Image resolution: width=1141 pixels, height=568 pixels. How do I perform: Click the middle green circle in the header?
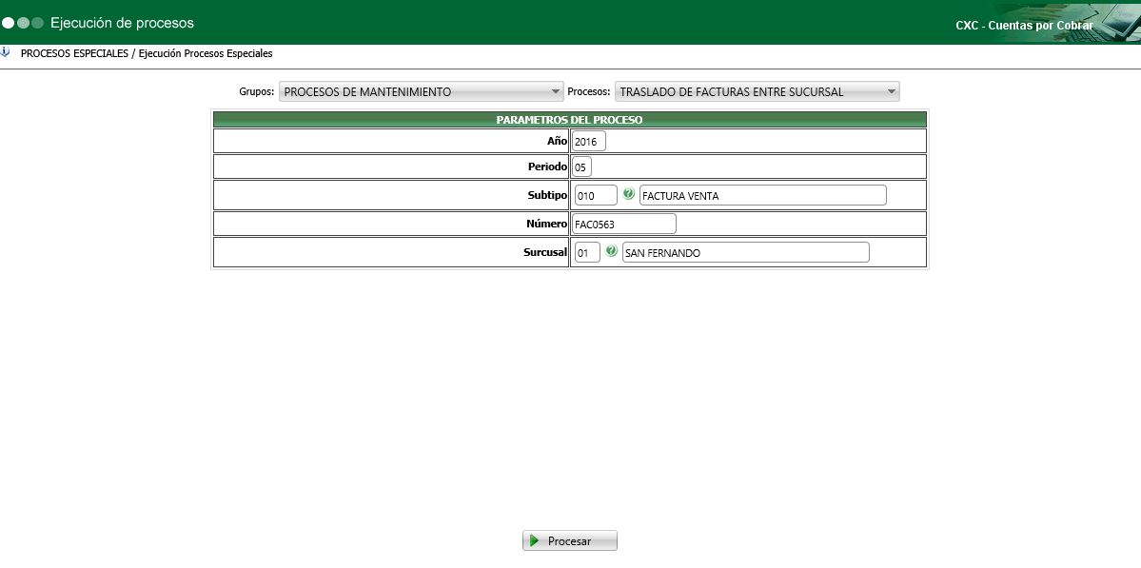pyautogui.click(x=22, y=22)
